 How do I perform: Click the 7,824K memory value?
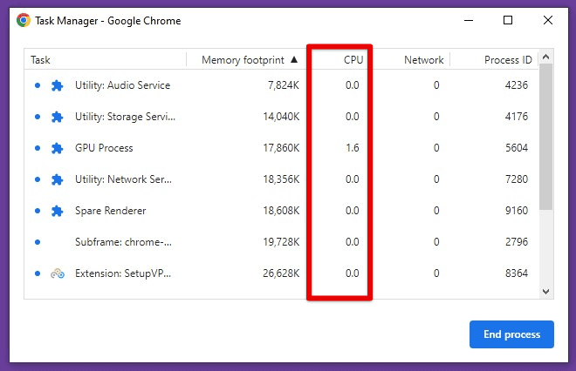[284, 85]
